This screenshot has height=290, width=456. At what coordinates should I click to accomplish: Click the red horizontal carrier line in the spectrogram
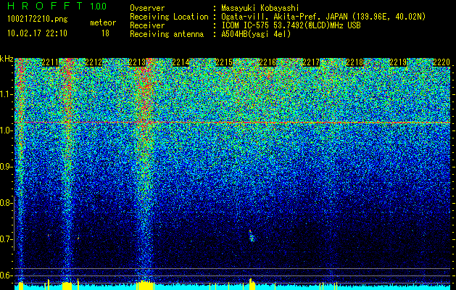click(233, 123)
